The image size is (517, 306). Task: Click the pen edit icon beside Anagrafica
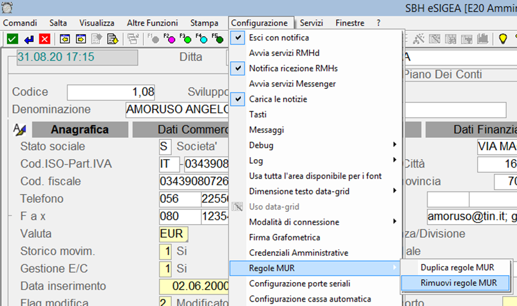[x=19, y=129]
